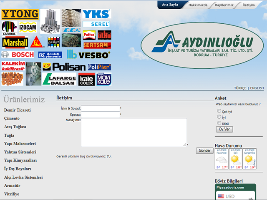The height and width of the screenshot is (200, 267).
Task: Click the 24 Aralık Çarşamba forecast
Action: point(249,159)
